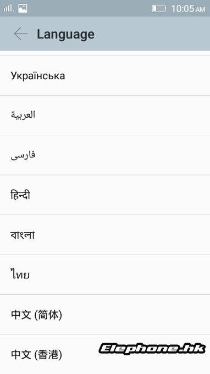Tap the empty header area right of Language
210x374 pixels.
(153, 34)
